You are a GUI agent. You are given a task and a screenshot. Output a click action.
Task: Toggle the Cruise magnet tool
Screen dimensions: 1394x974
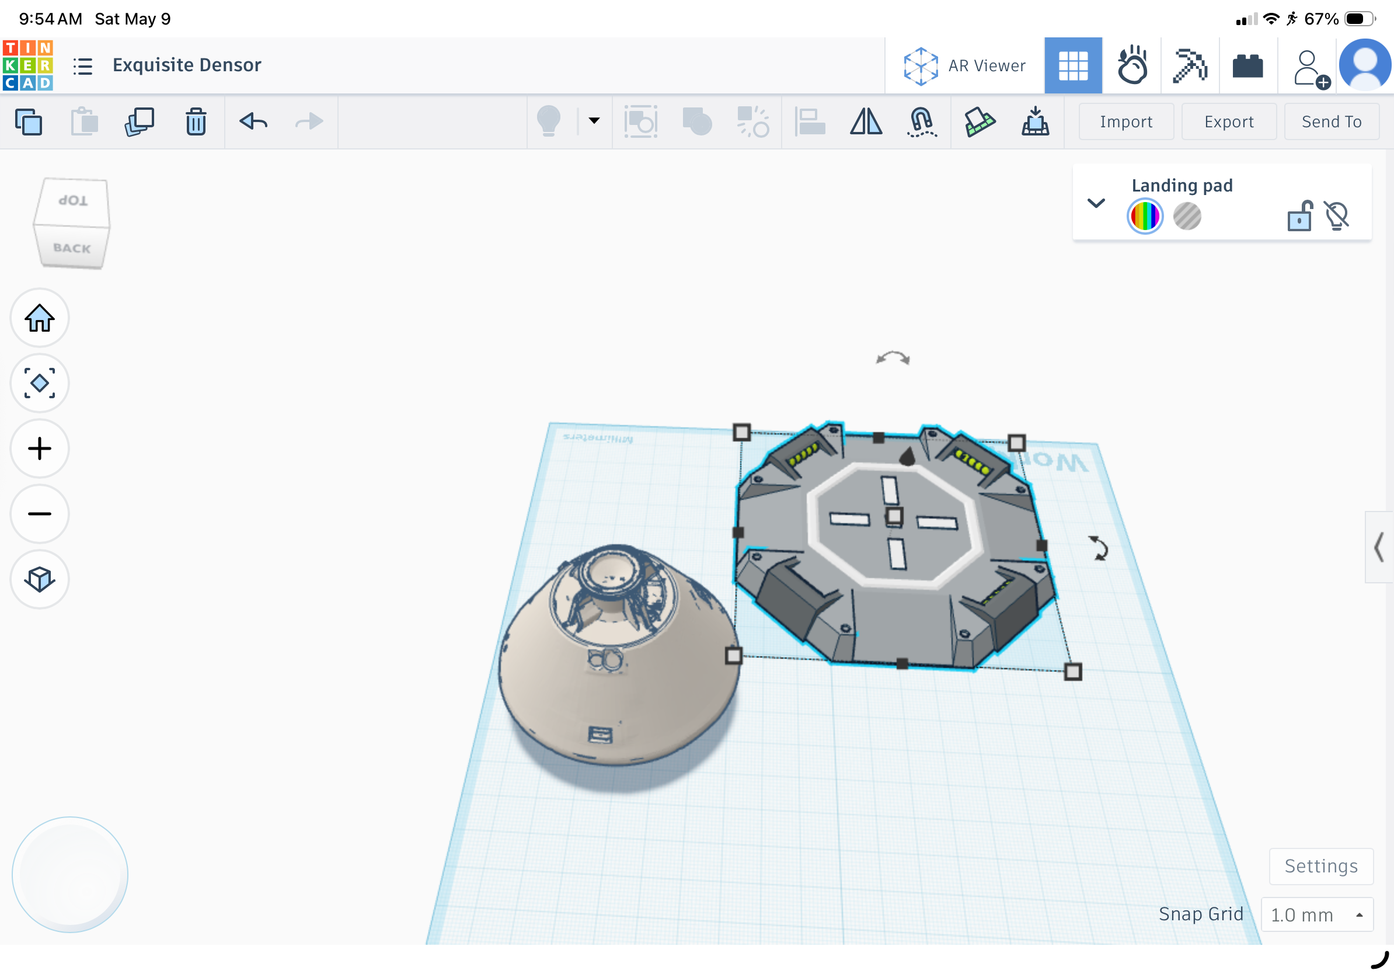tap(922, 121)
